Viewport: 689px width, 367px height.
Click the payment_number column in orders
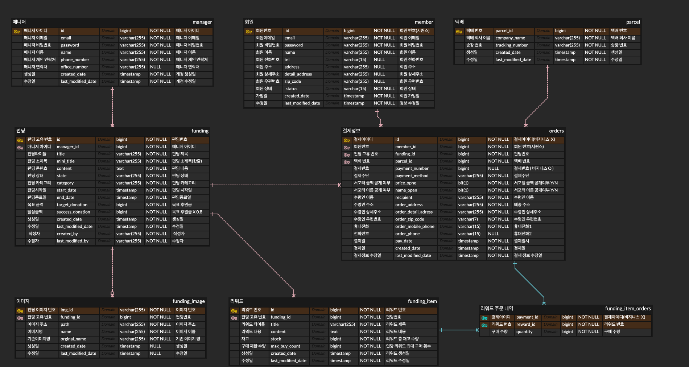pyautogui.click(x=412, y=169)
